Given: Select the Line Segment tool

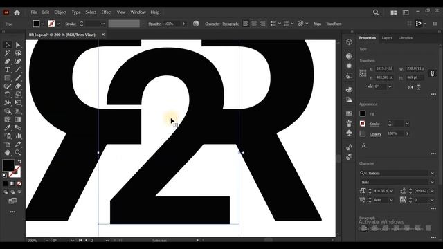Looking at the screenshot, I should [x=18, y=69].
